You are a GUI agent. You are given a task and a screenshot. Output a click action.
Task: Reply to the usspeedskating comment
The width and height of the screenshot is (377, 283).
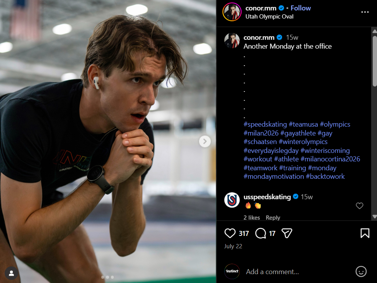[x=273, y=218]
